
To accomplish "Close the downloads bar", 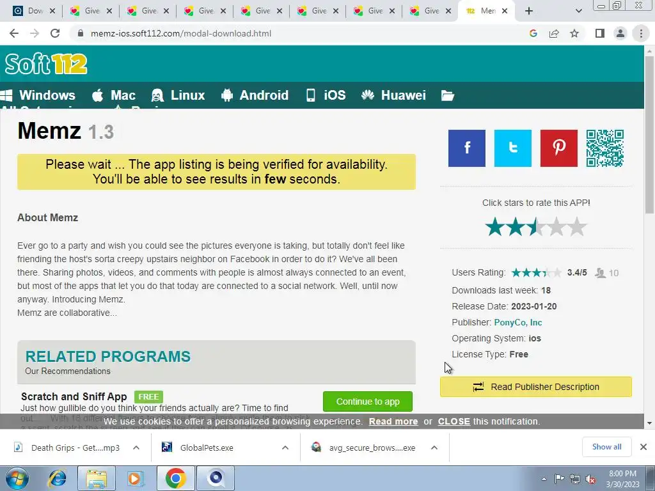I will point(643,447).
